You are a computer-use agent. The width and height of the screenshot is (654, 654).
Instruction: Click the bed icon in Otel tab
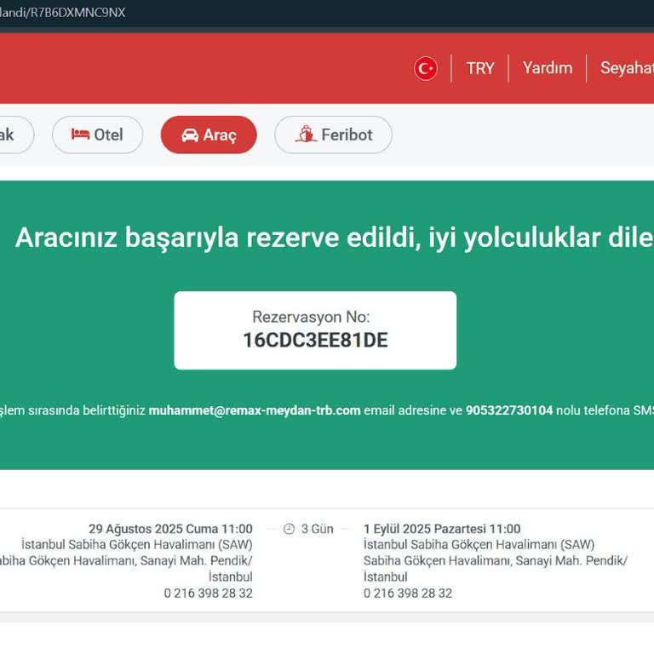click(80, 135)
